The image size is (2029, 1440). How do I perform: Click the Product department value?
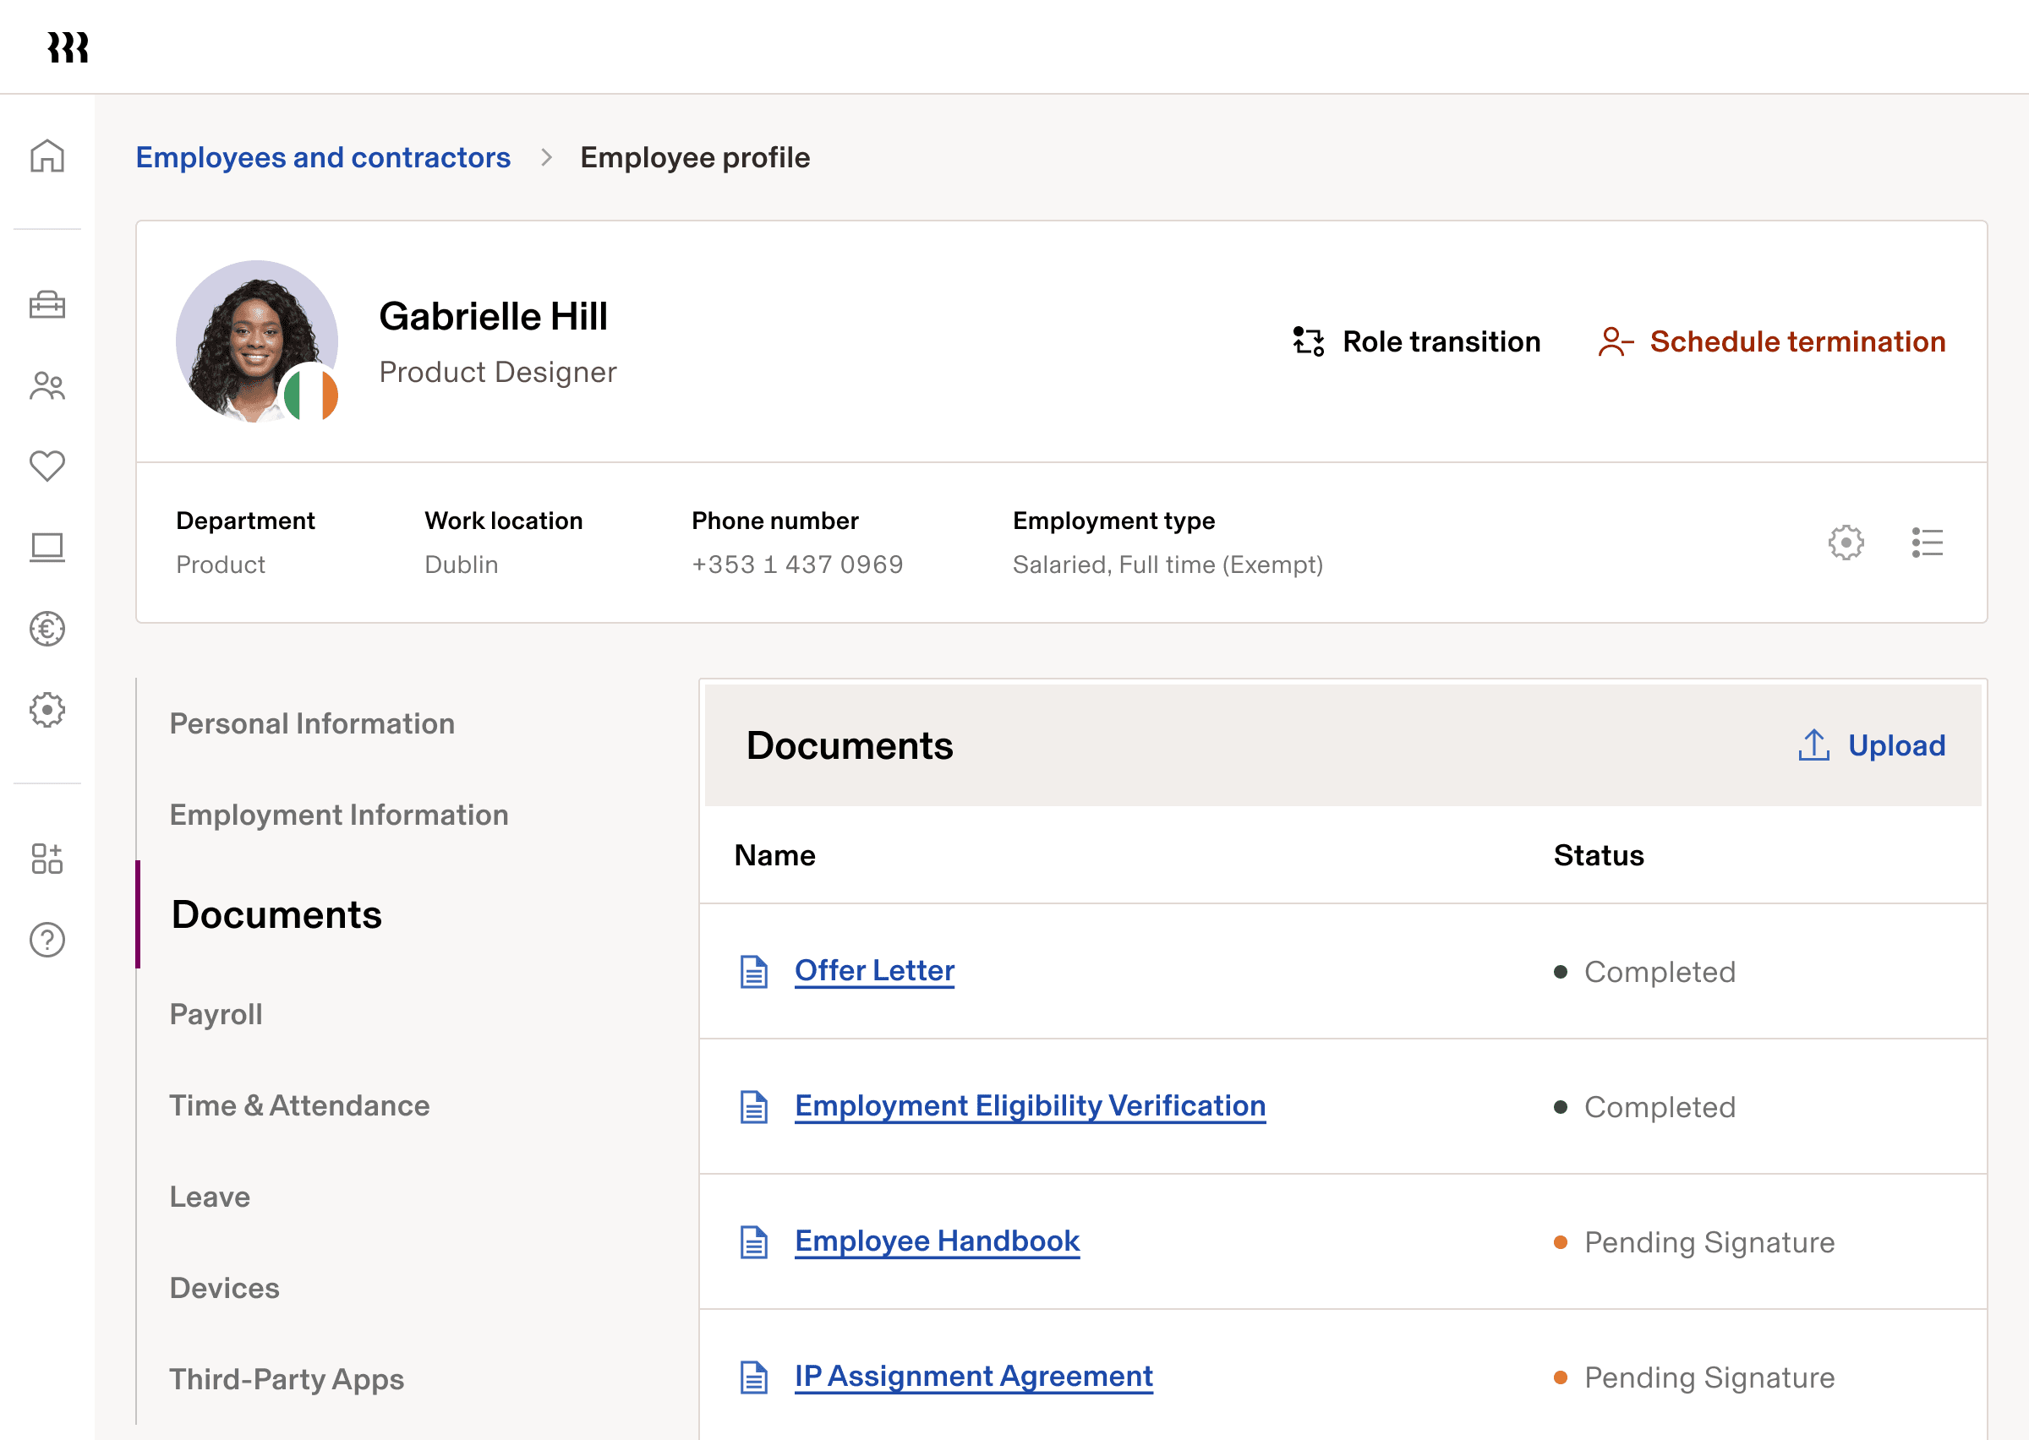tap(220, 564)
